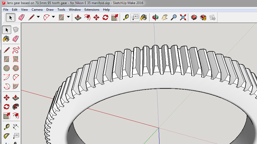
Task: Click the Zoom Extents tool
Action: point(183,17)
